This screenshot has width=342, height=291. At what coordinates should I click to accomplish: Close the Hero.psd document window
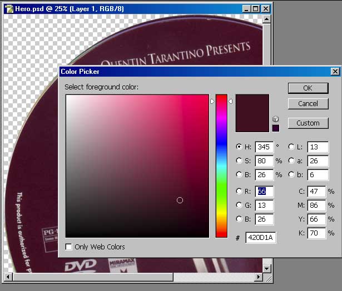(265, 9)
